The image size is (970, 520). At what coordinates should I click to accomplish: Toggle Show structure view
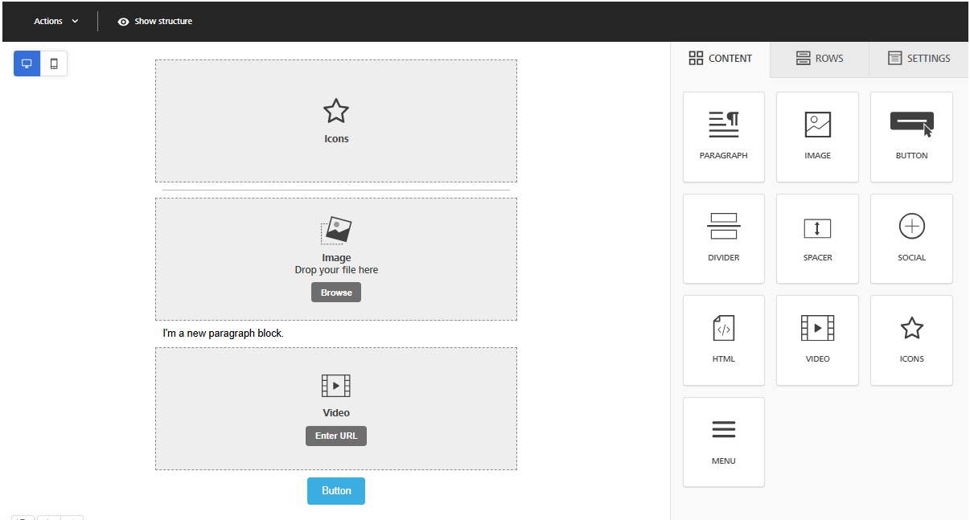pyautogui.click(x=155, y=21)
